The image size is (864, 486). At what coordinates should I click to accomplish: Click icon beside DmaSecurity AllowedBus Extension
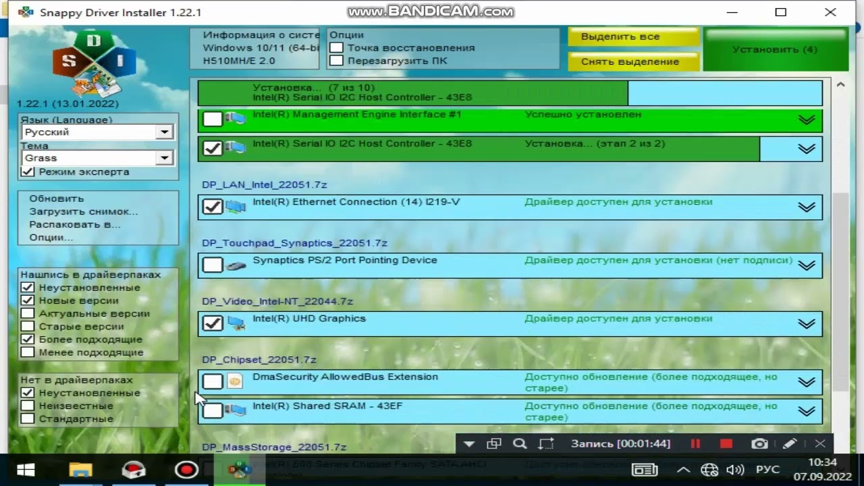click(234, 381)
